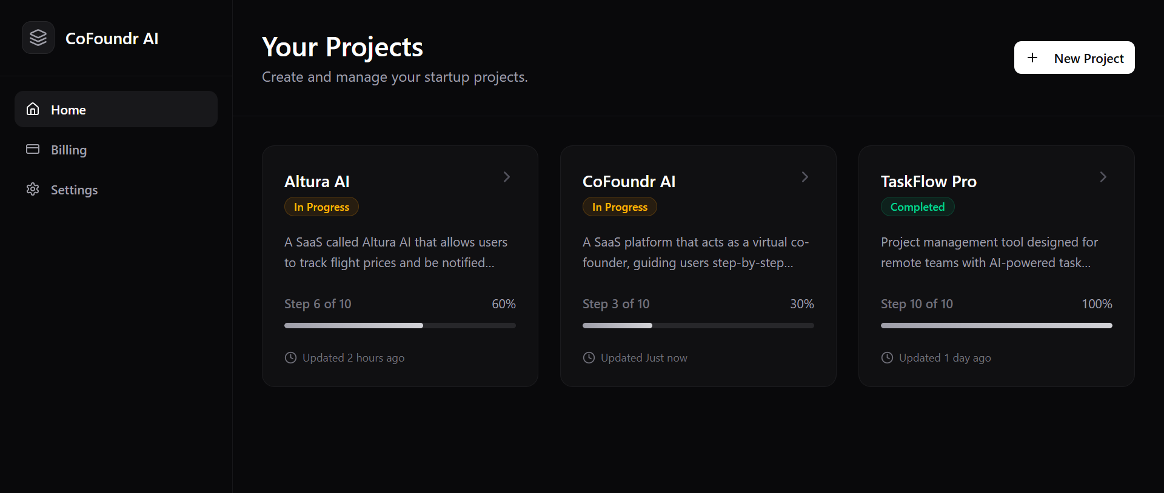Click the In Progress badge on CoFoundr AI

pyautogui.click(x=619, y=207)
